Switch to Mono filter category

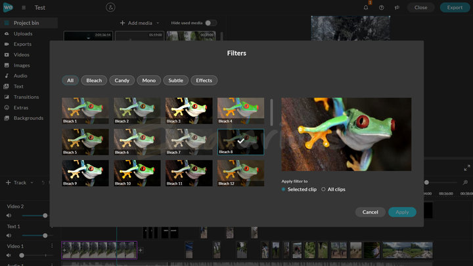[x=148, y=81]
